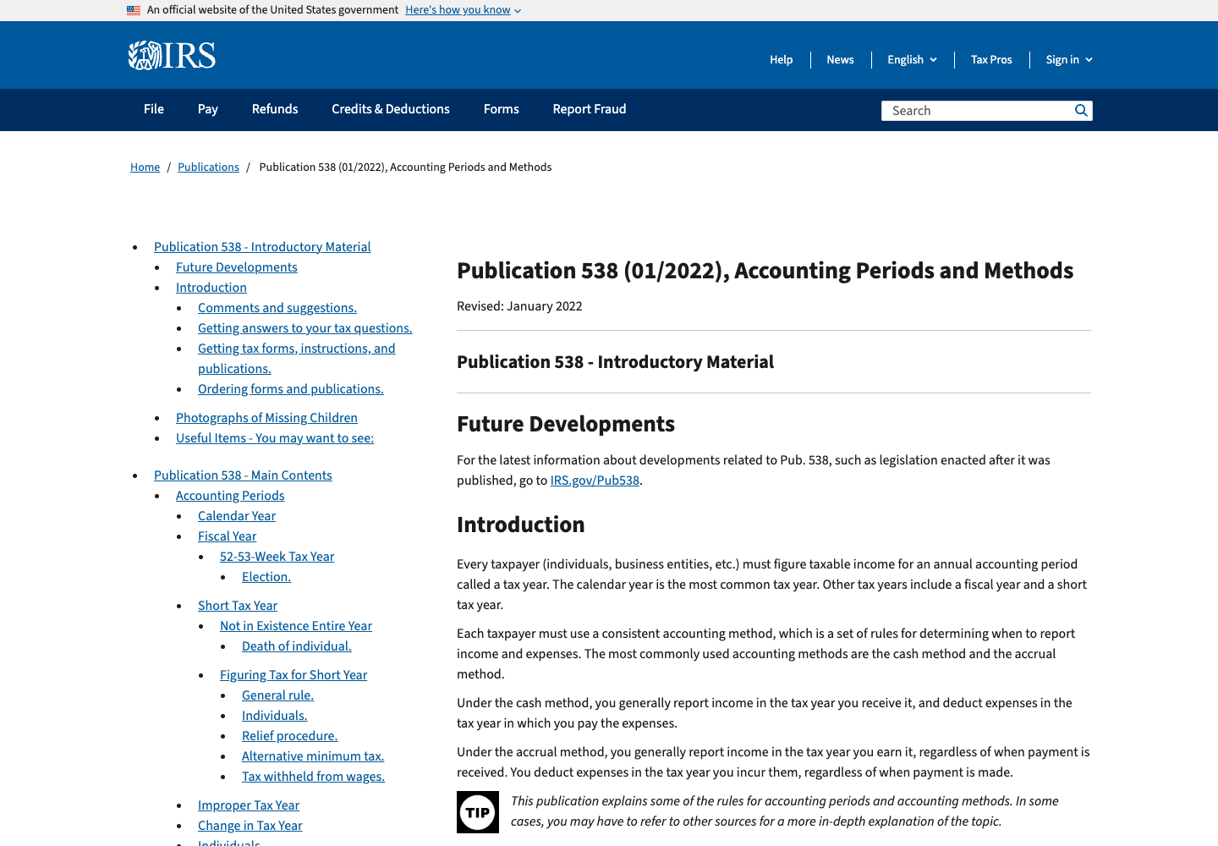Jump to Fiscal Year
This screenshot has width=1218, height=846.
[x=227, y=536]
